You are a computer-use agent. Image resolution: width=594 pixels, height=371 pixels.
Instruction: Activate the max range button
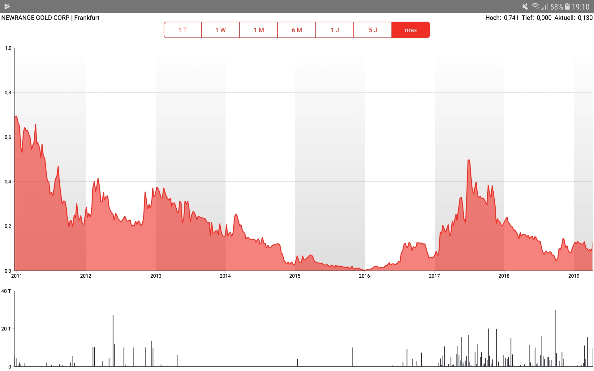pyautogui.click(x=411, y=30)
